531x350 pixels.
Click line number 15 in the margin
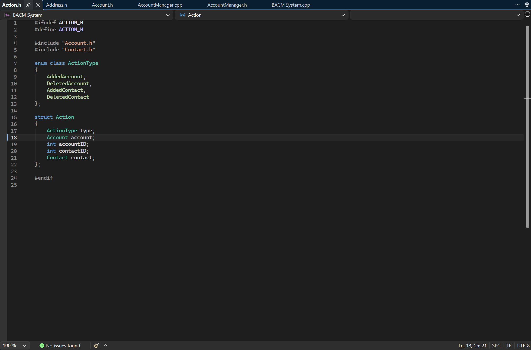tap(14, 117)
